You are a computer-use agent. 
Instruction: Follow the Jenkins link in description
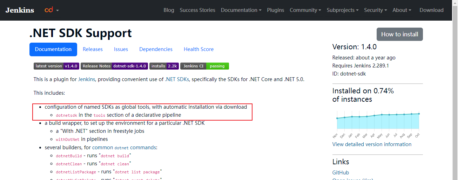pos(87,79)
